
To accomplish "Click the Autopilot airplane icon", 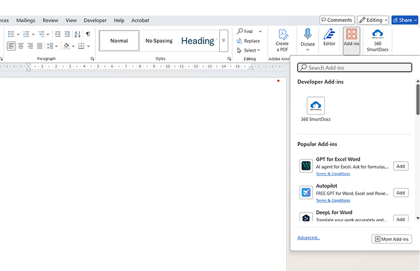I will (x=306, y=192).
